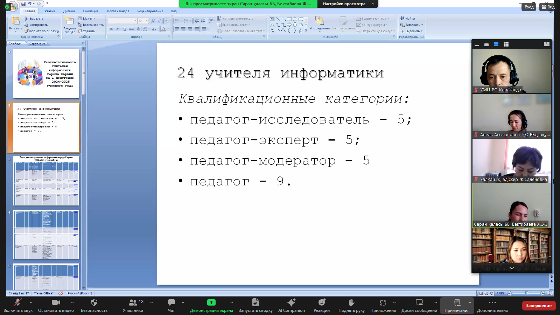Image resolution: width=560 pixels, height=315 pixels.
Task: Select slide 3 thumbnail with the data table
Action: 46,181
